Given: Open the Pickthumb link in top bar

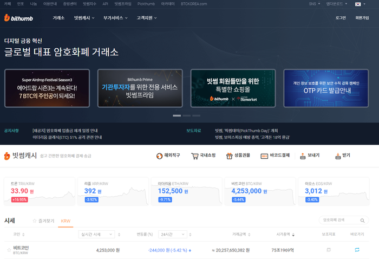Looking at the screenshot, I should click(x=146, y=4).
